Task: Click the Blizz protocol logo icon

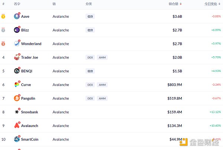Action: tap(17, 30)
